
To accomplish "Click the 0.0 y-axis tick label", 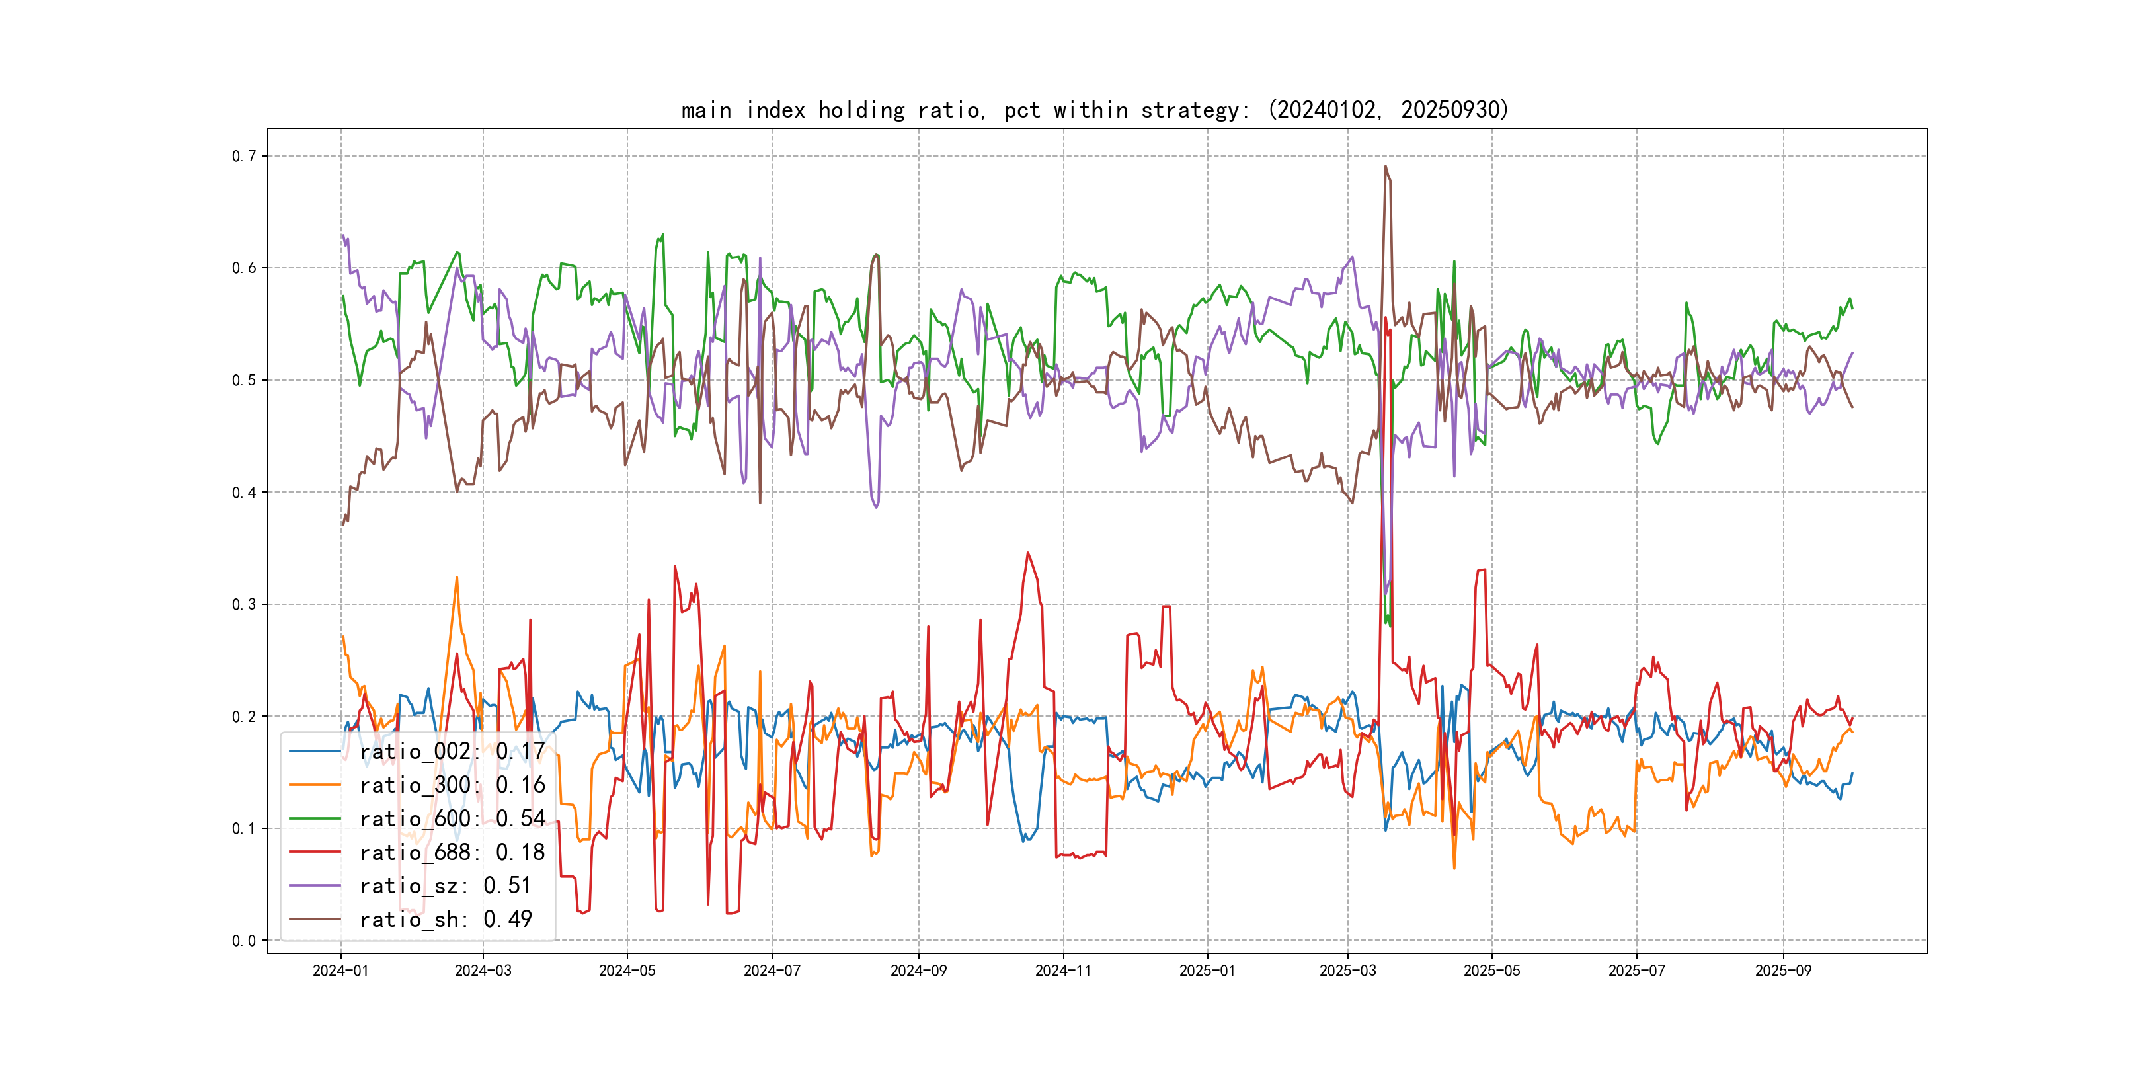I will [244, 941].
